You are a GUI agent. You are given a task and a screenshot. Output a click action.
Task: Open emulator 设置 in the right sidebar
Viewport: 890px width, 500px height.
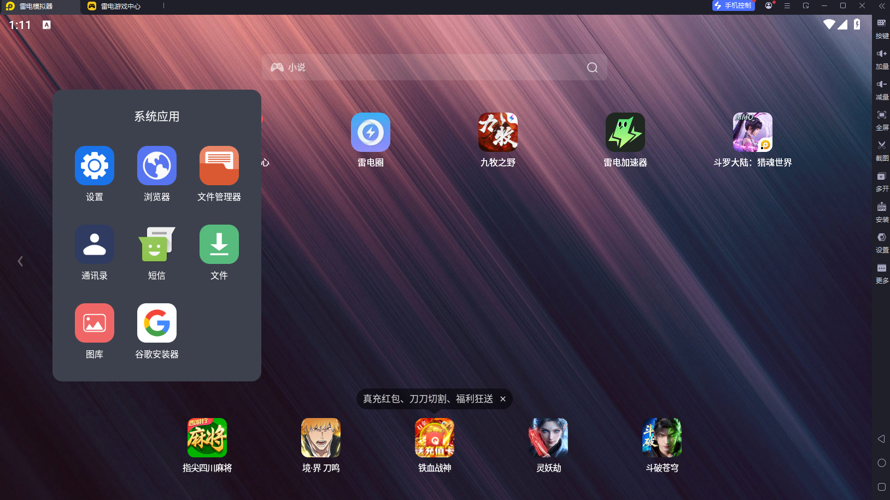tap(882, 243)
